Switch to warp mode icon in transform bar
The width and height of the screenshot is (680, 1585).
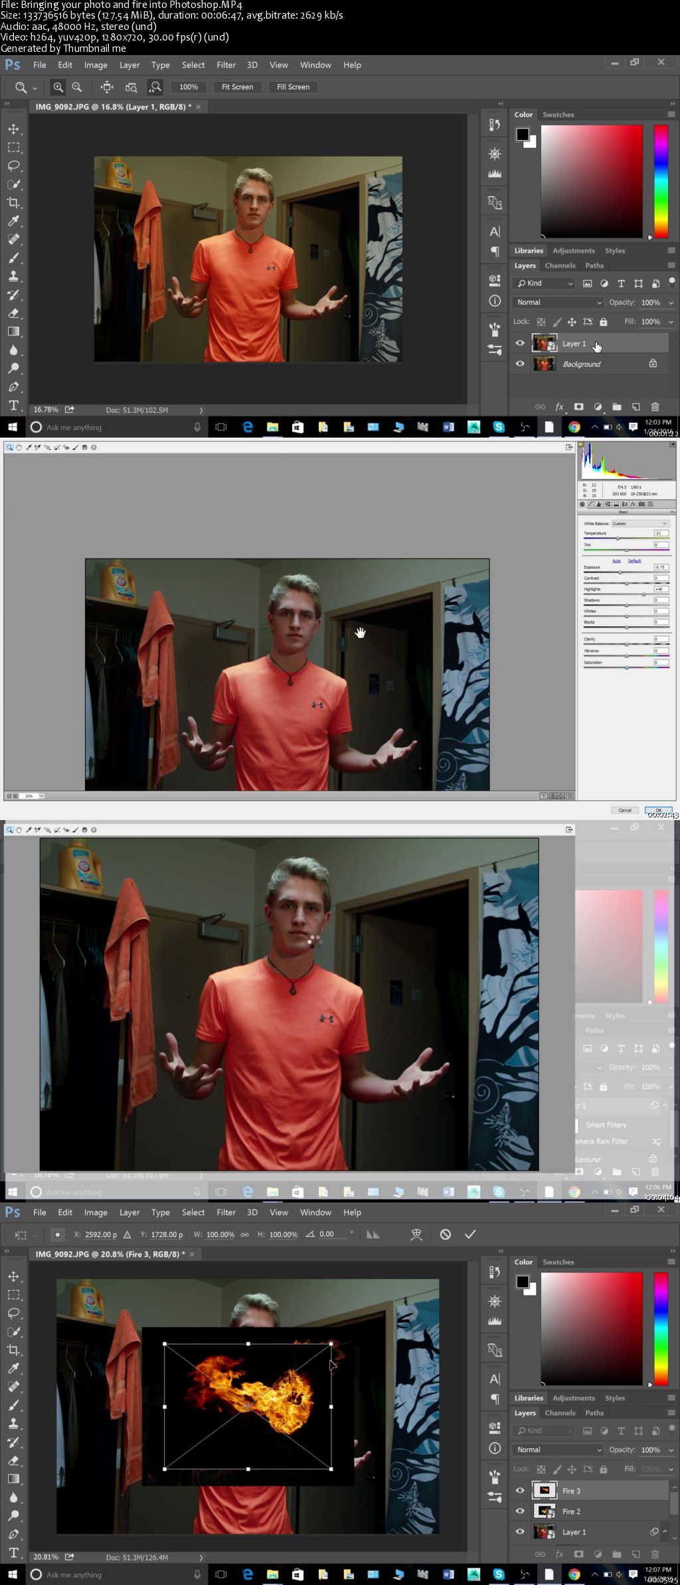click(x=416, y=1234)
